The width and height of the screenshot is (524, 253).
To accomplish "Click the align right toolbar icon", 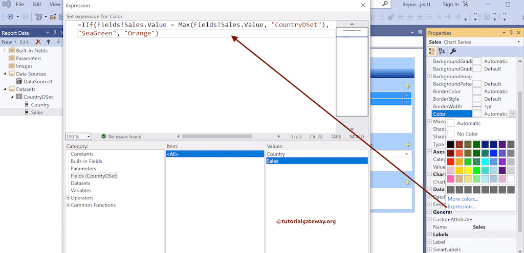I will (420, 16).
